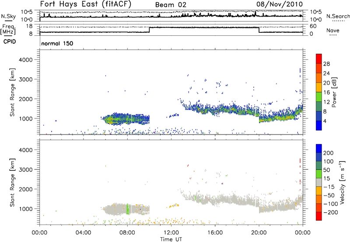Click the "Power [dB]" colorbar title

coord(334,92)
